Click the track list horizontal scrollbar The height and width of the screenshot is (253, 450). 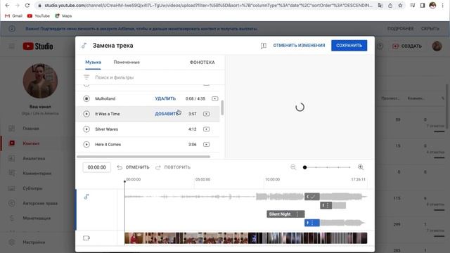[x=143, y=157]
